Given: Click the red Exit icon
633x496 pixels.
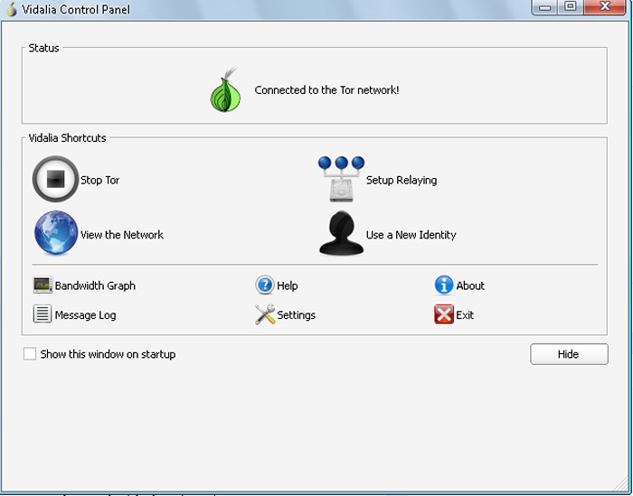Looking at the screenshot, I should [x=444, y=314].
